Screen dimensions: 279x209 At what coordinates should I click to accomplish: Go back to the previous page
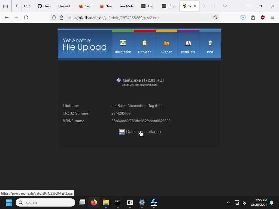[7, 17]
